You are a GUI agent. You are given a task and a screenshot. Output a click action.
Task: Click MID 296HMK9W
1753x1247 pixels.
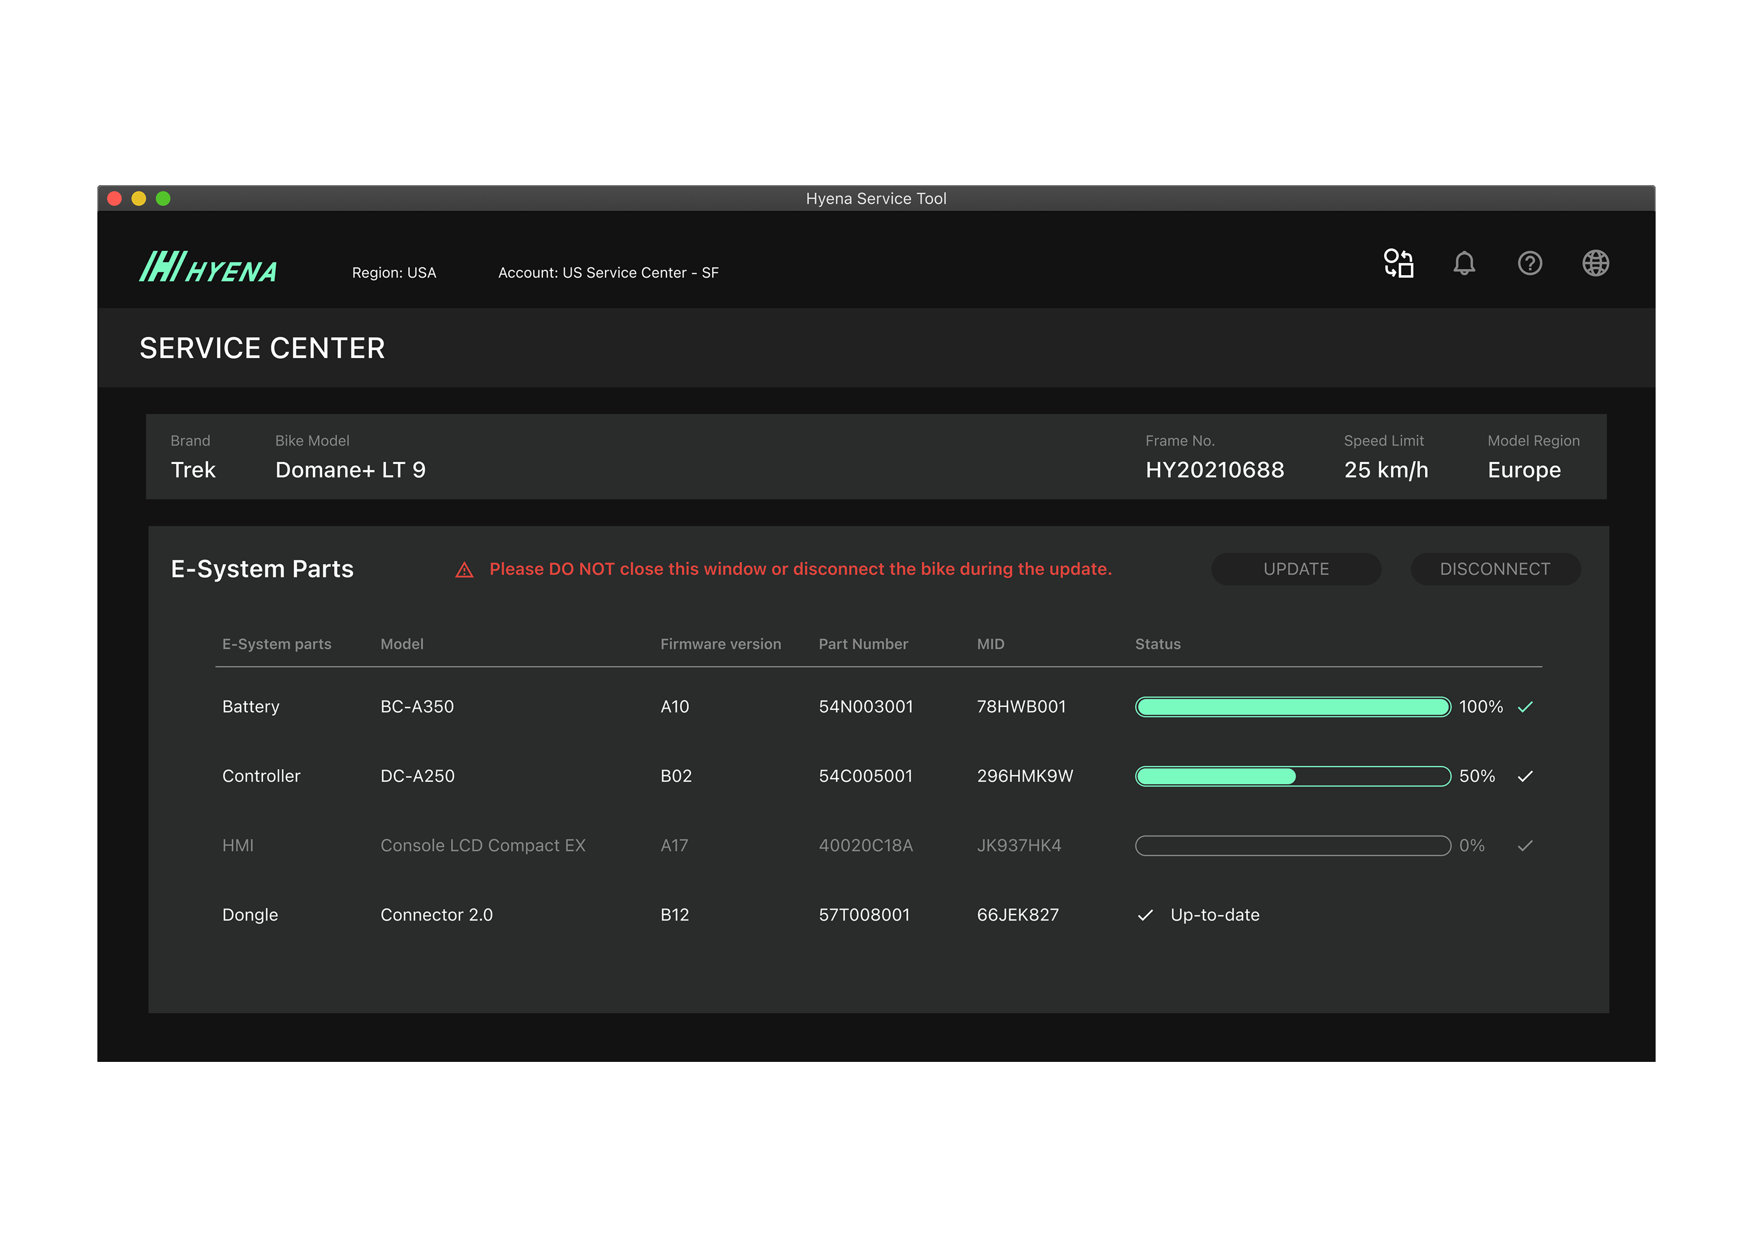(1026, 776)
